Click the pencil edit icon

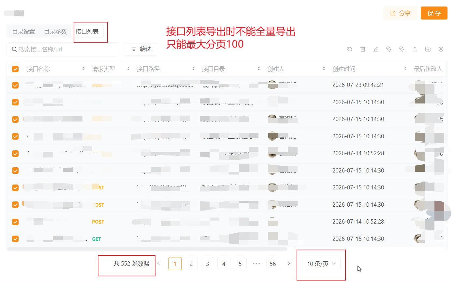click(376, 49)
